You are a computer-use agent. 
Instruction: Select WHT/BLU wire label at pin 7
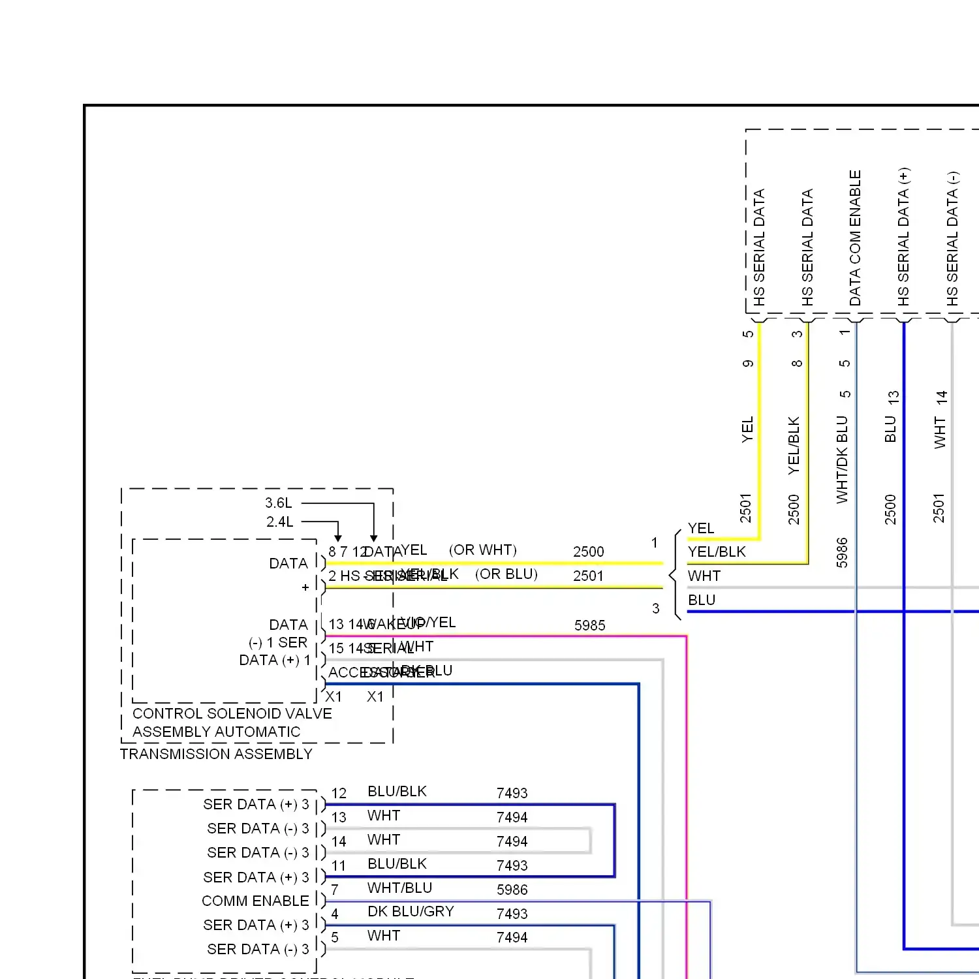click(x=400, y=888)
